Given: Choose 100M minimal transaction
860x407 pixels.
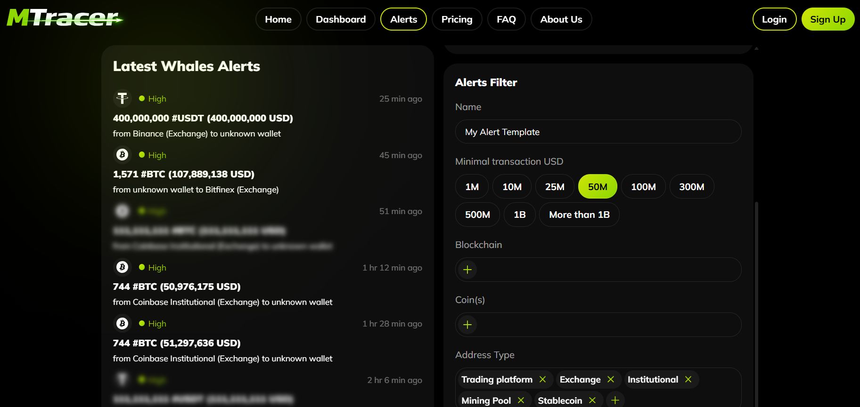Looking at the screenshot, I should coord(643,187).
